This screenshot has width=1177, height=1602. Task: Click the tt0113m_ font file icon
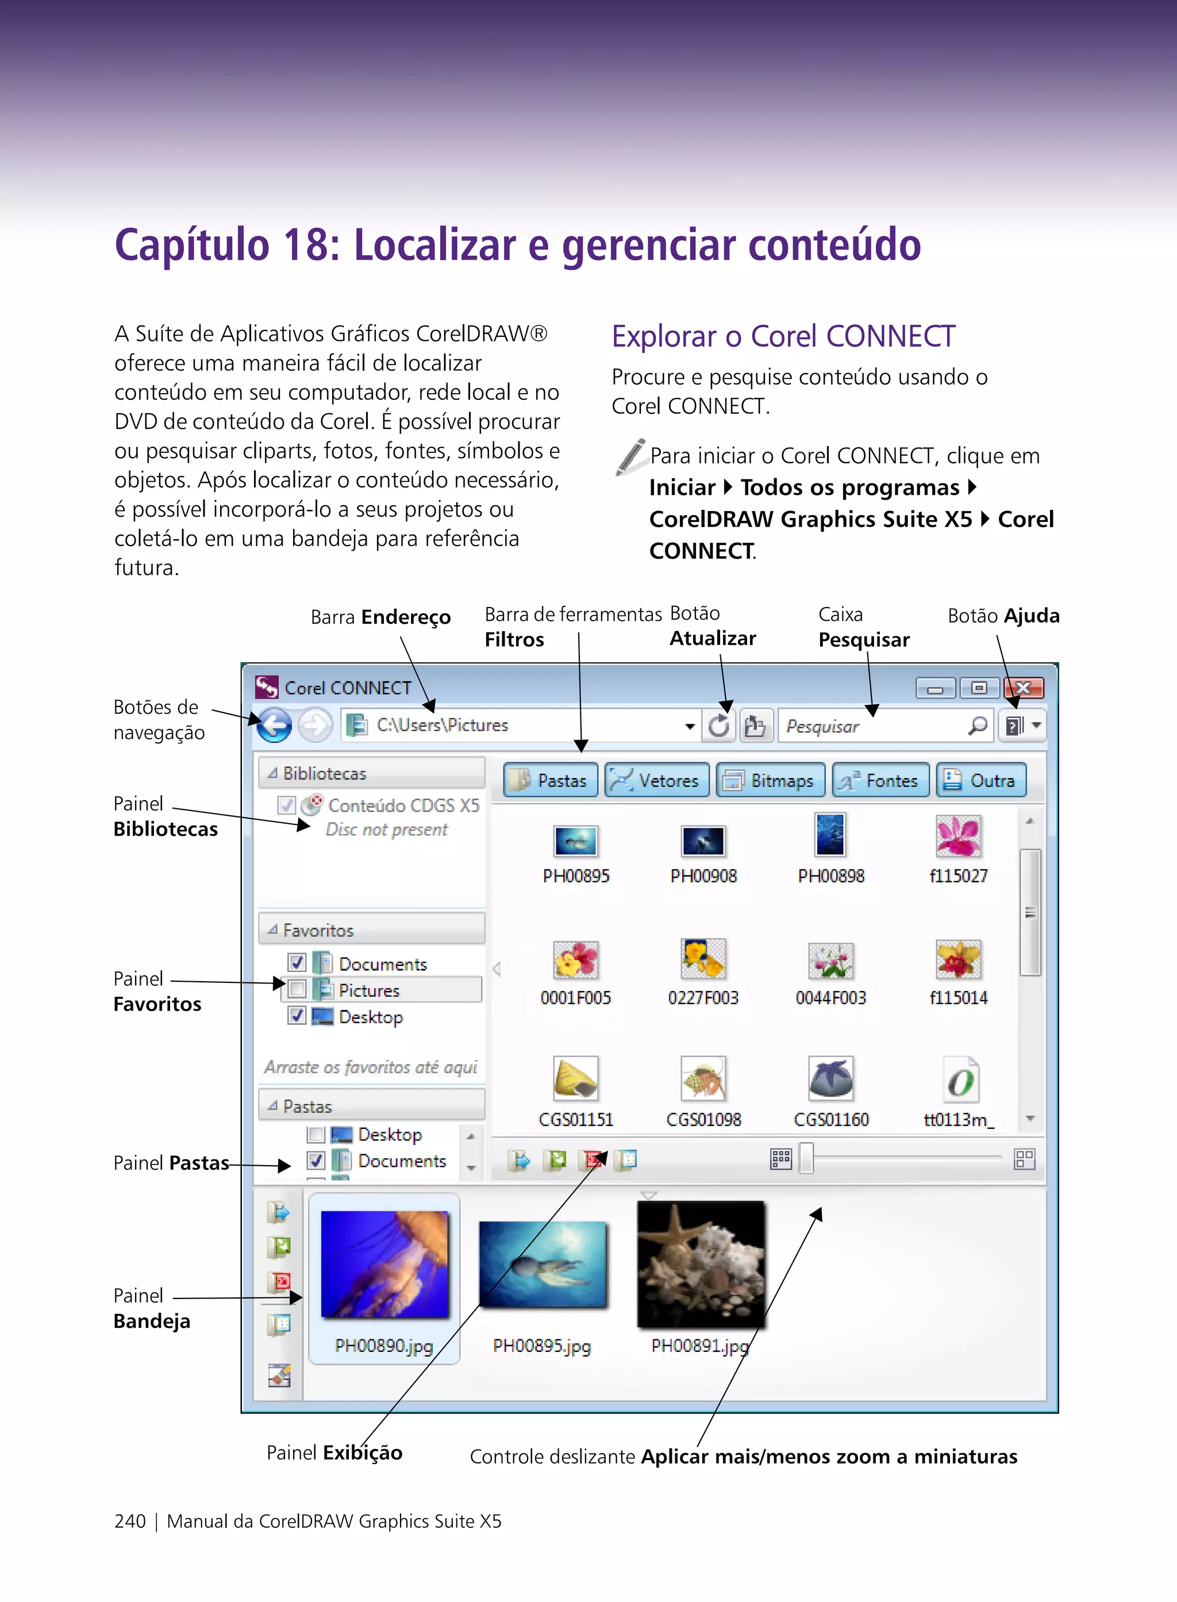click(x=960, y=1079)
